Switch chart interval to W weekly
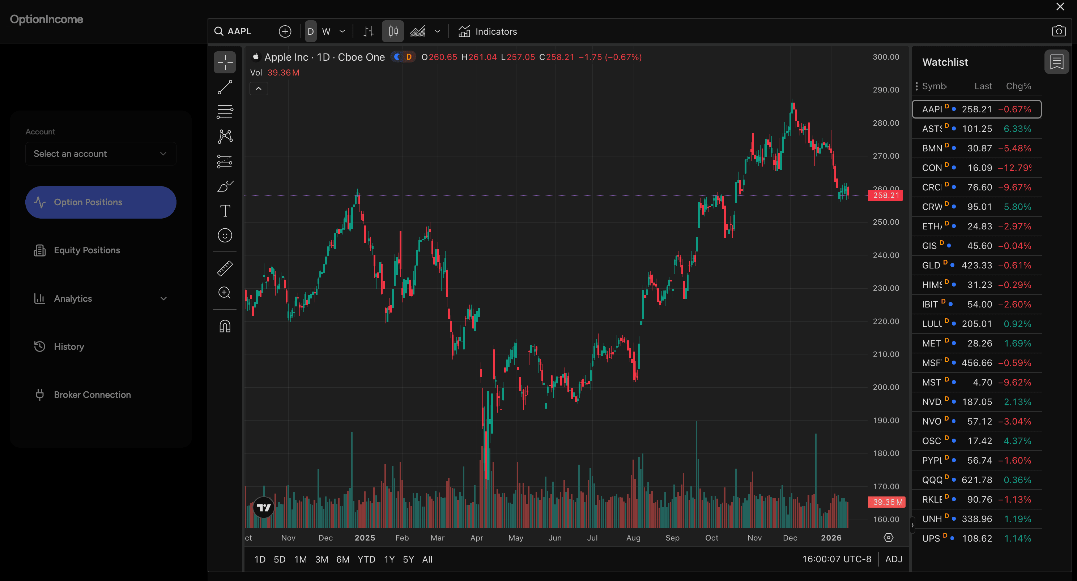 [x=327, y=31]
